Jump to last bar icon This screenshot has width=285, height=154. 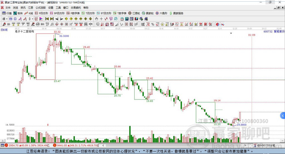pyautogui.click(x=52, y=19)
